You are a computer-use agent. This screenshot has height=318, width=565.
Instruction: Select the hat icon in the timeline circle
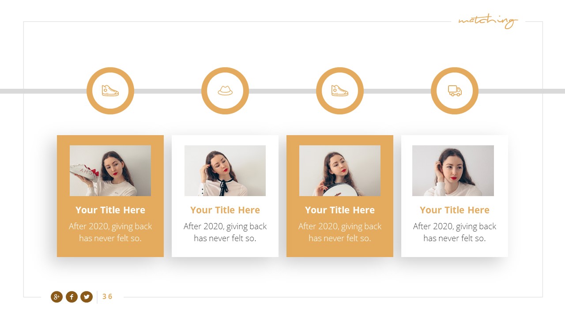[x=225, y=91]
